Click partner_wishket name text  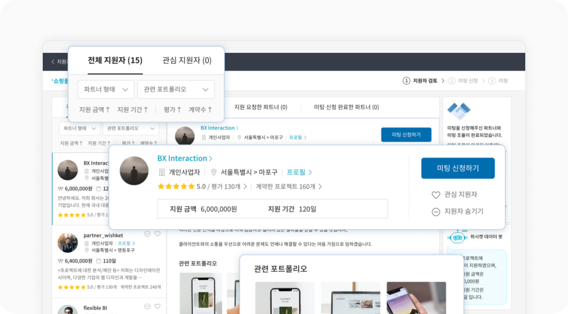coord(103,235)
